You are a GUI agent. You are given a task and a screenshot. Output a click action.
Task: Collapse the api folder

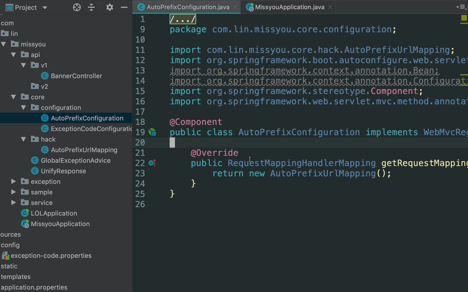pos(14,55)
